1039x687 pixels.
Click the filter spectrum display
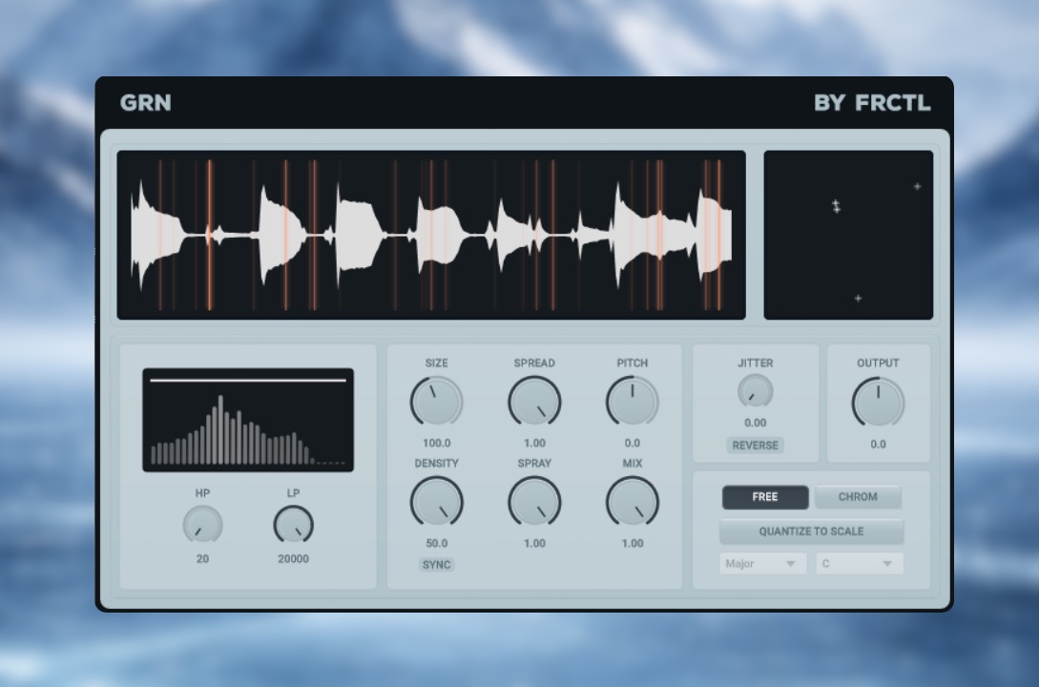[x=248, y=420]
